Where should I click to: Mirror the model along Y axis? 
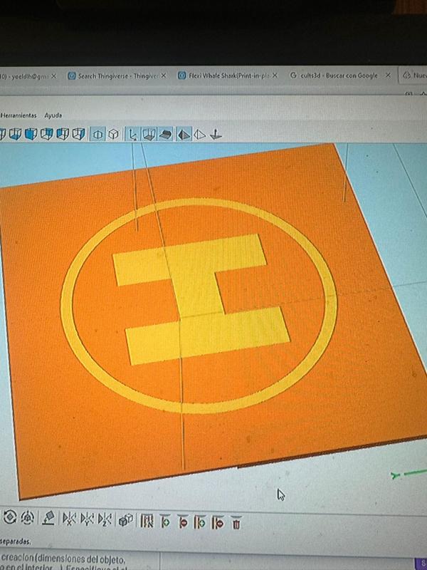click(x=87, y=520)
